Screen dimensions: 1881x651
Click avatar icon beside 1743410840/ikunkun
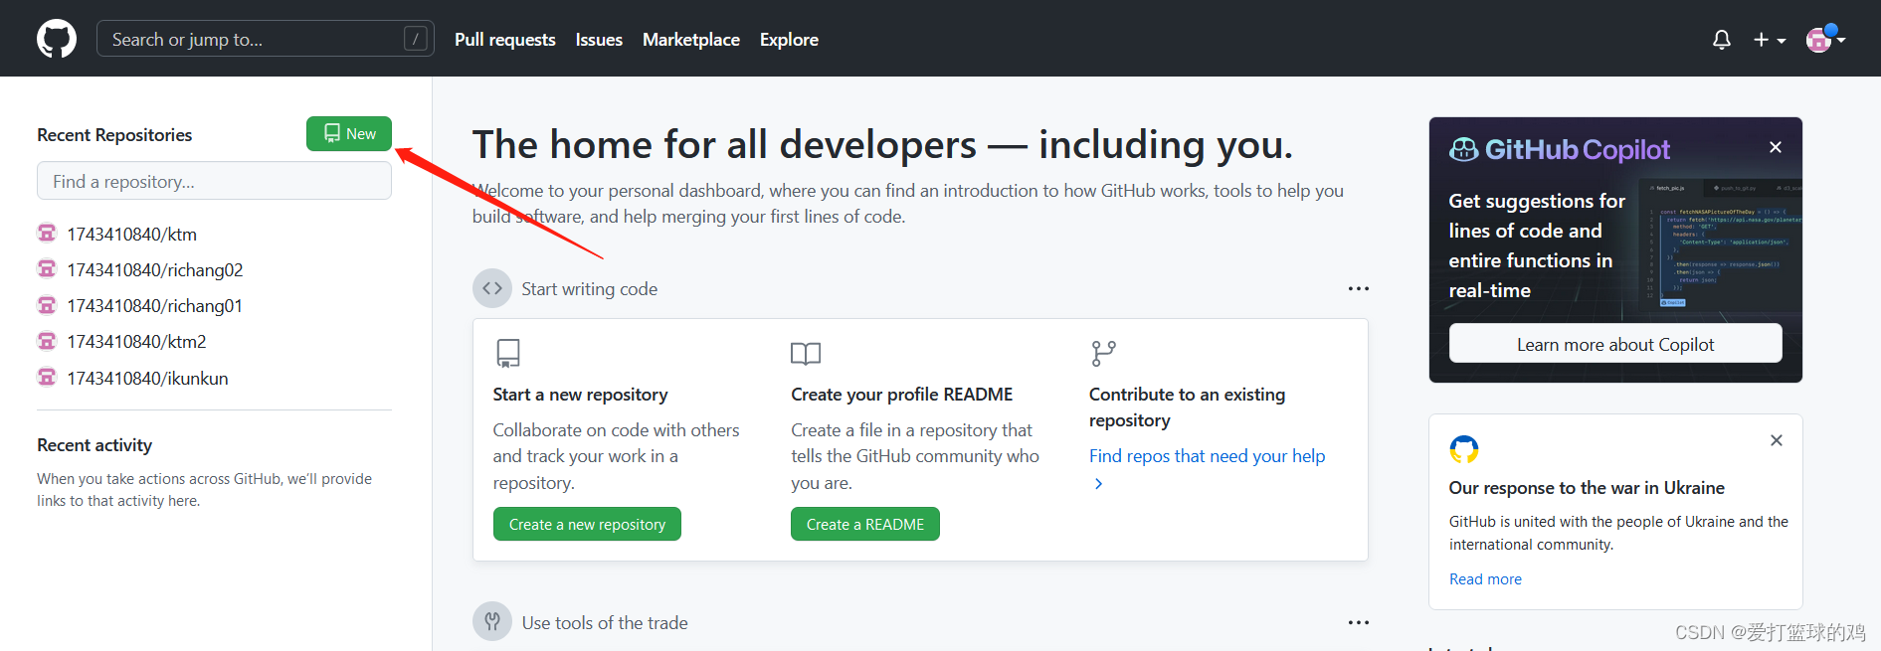pos(47,377)
